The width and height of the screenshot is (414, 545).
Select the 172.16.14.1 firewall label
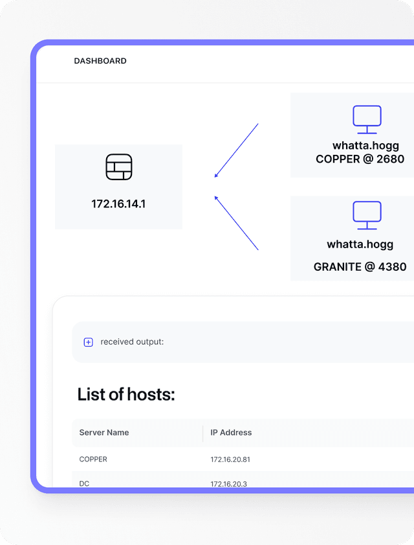(118, 203)
